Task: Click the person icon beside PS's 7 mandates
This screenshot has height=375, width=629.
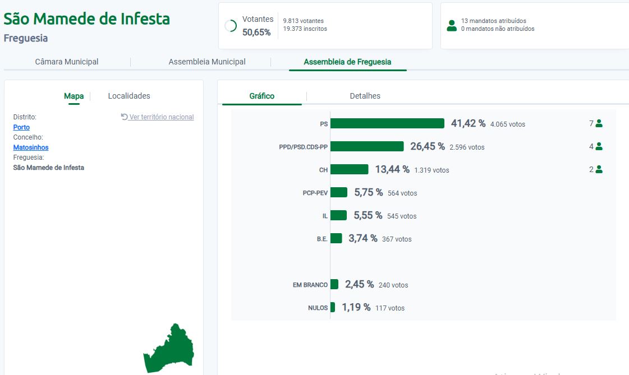Action: [x=599, y=123]
